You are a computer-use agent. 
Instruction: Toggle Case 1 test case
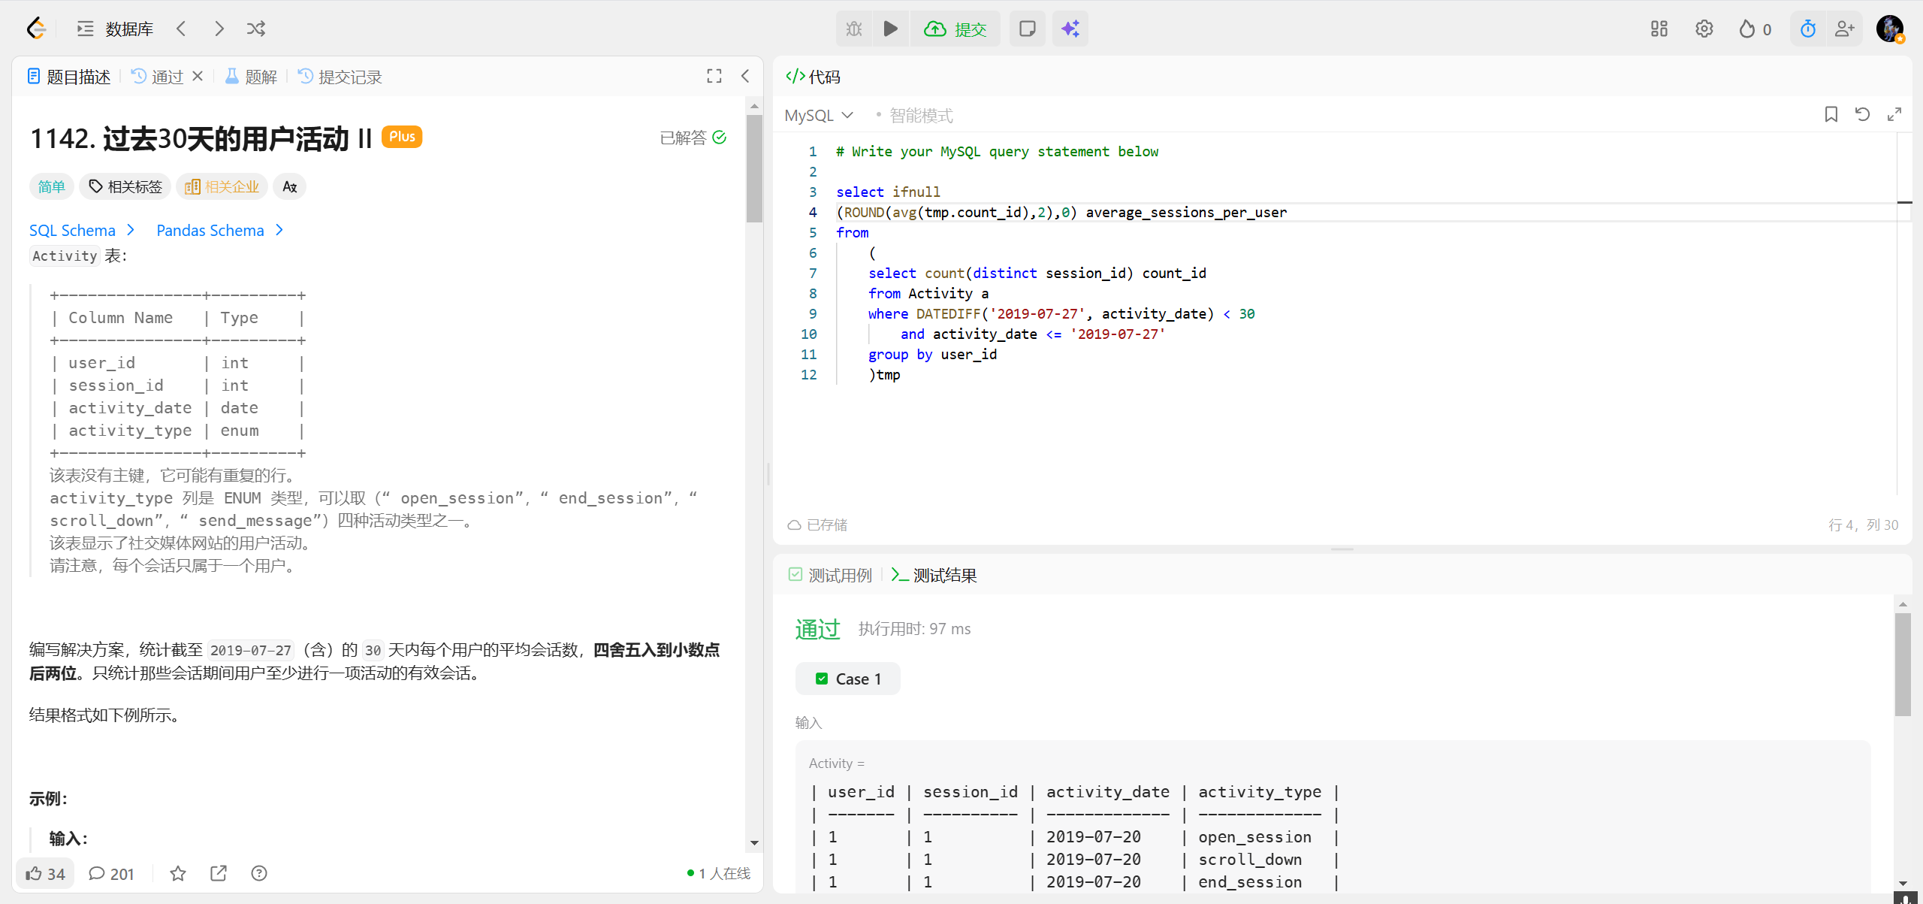(848, 679)
